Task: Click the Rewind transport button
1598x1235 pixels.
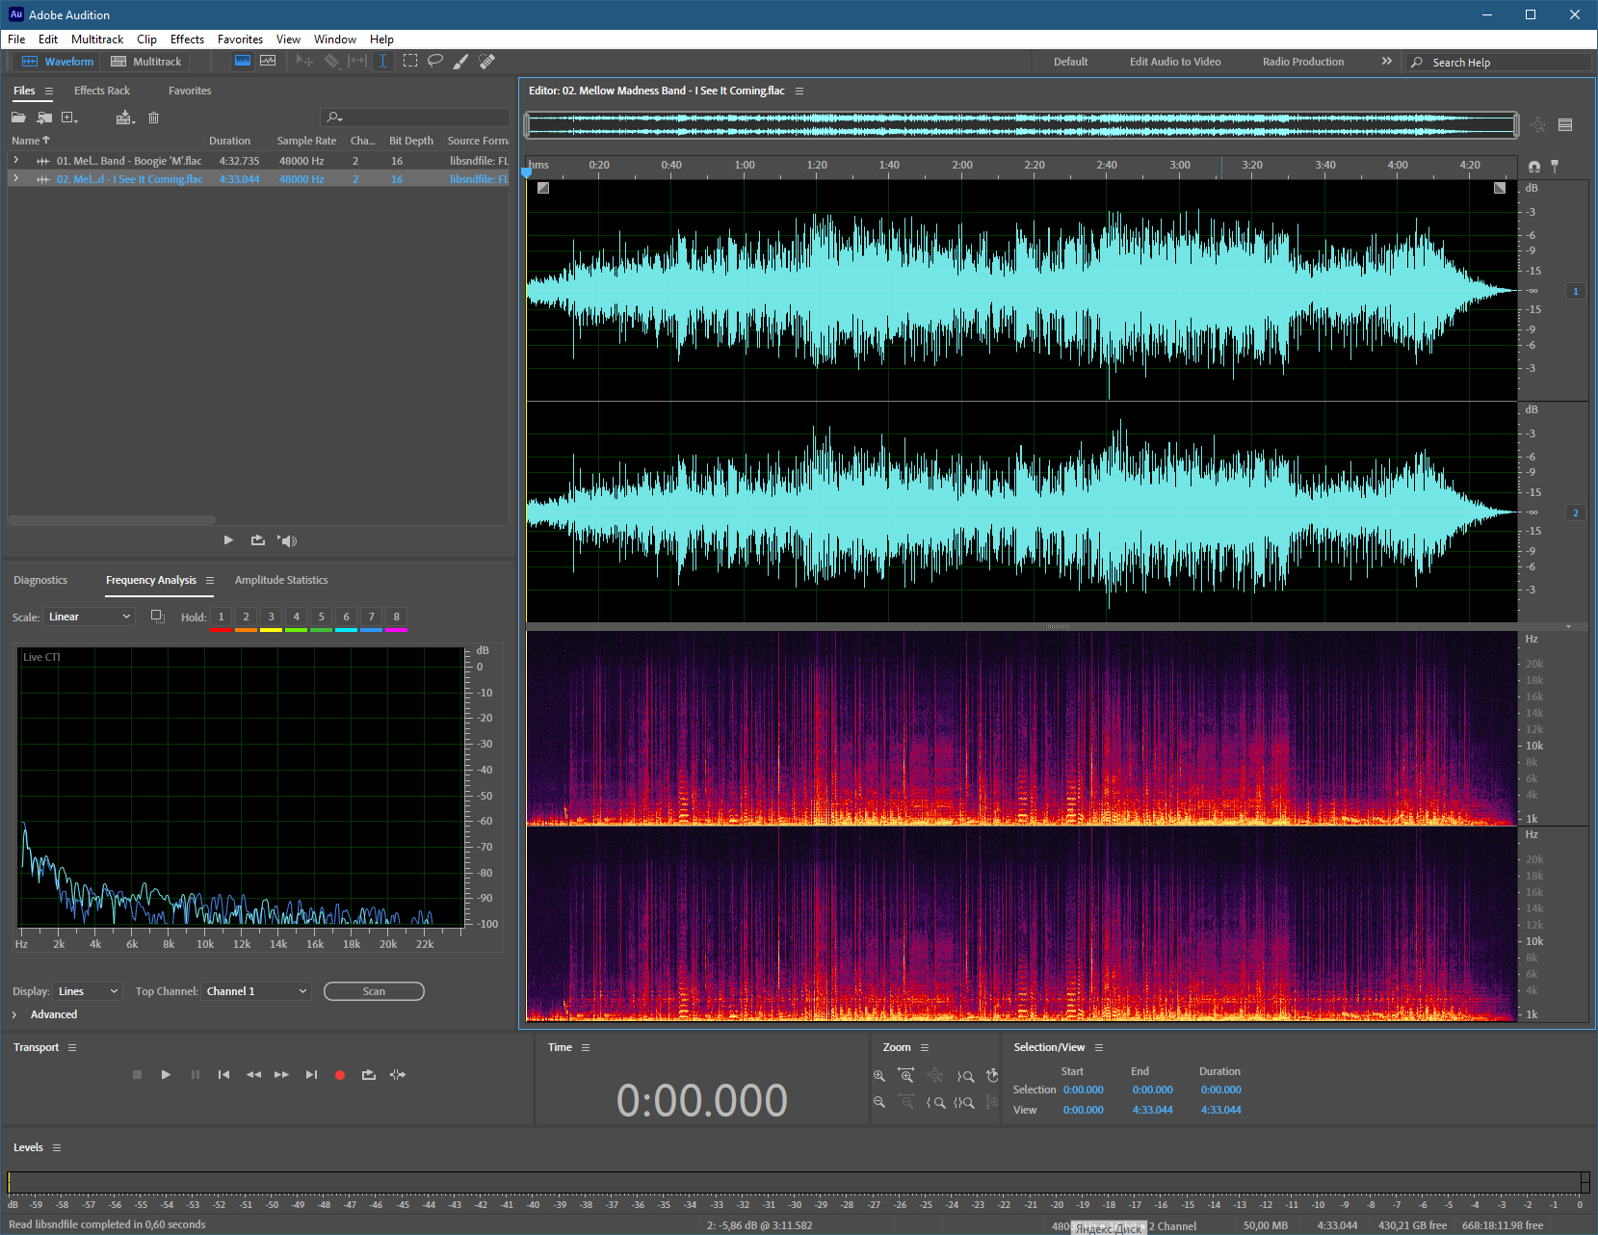Action: click(x=253, y=1074)
